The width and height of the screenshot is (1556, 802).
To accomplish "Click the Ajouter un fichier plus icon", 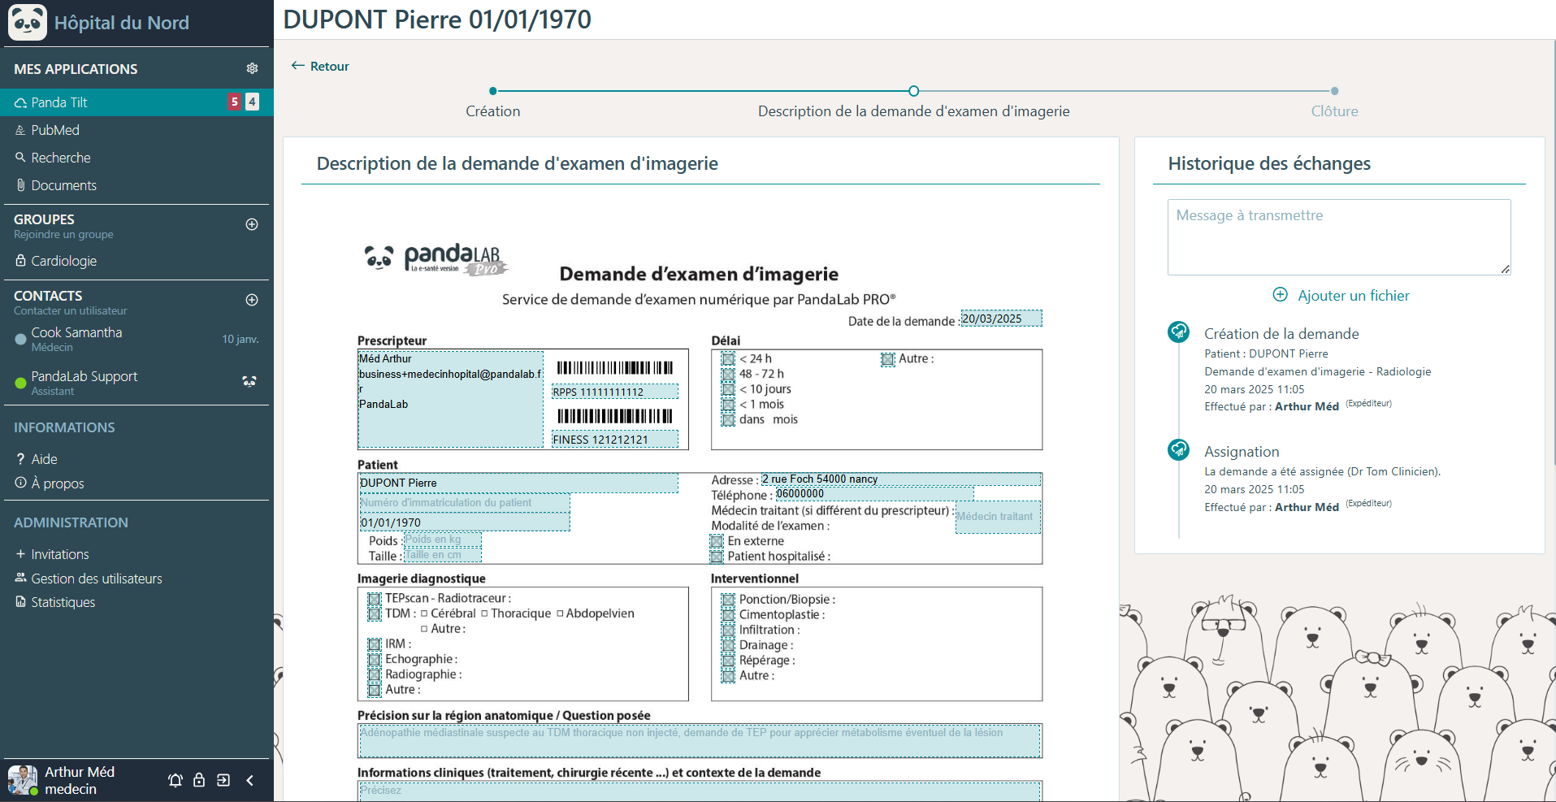I will 1280,295.
